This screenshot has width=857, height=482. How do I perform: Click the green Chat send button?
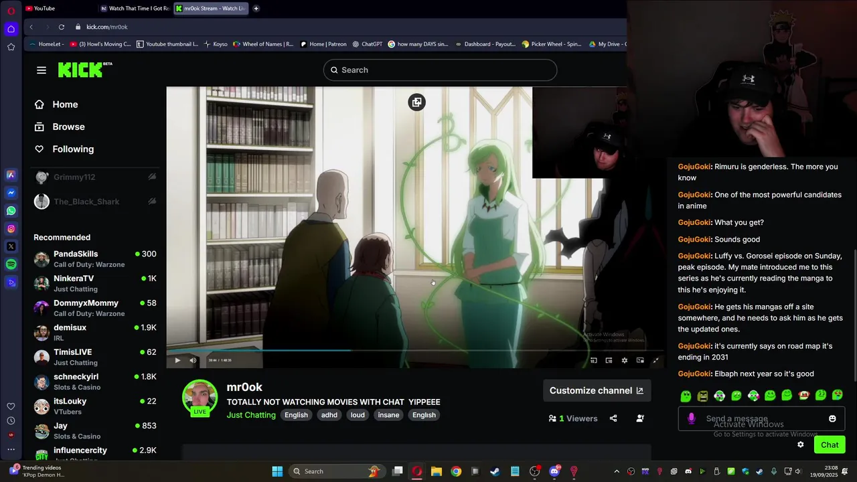830,445
